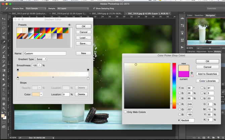The image size is (225, 140).
Task: Open the Color panel tab
Action: (190, 15)
